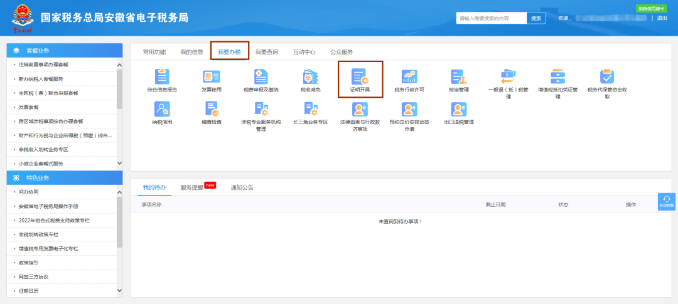Image resolution: width=678 pixels, height=304 pixels.
Task: Open 长三角业务专区 icon
Action: click(x=311, y=109)
